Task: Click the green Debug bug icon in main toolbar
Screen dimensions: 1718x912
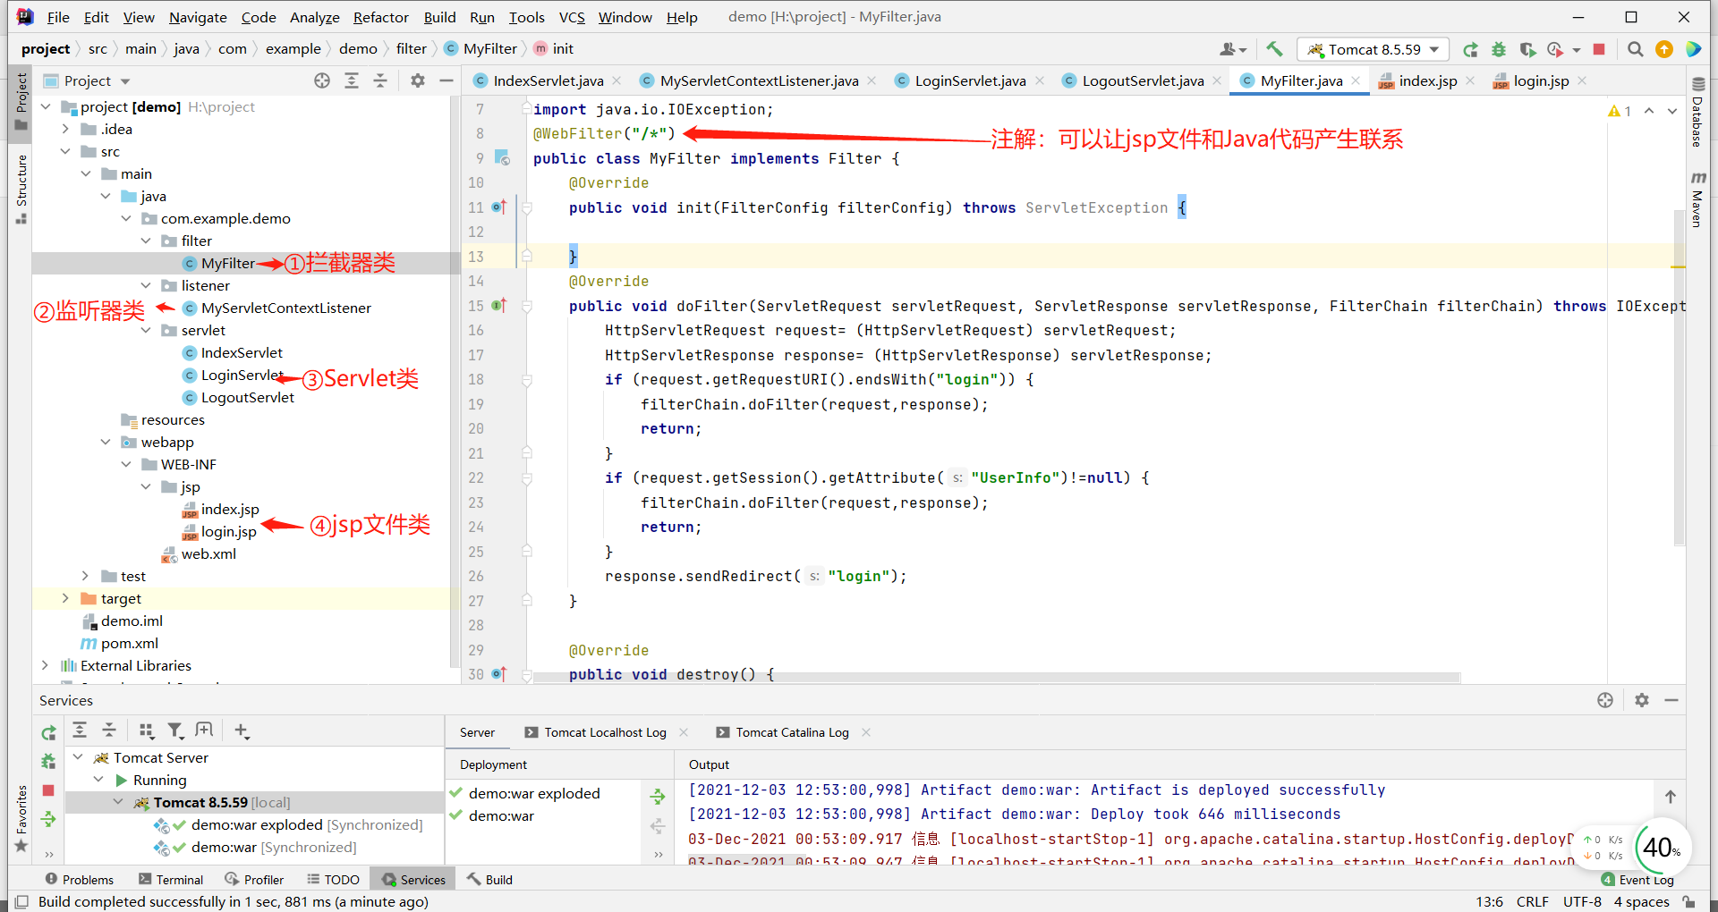Action: 1499,49
